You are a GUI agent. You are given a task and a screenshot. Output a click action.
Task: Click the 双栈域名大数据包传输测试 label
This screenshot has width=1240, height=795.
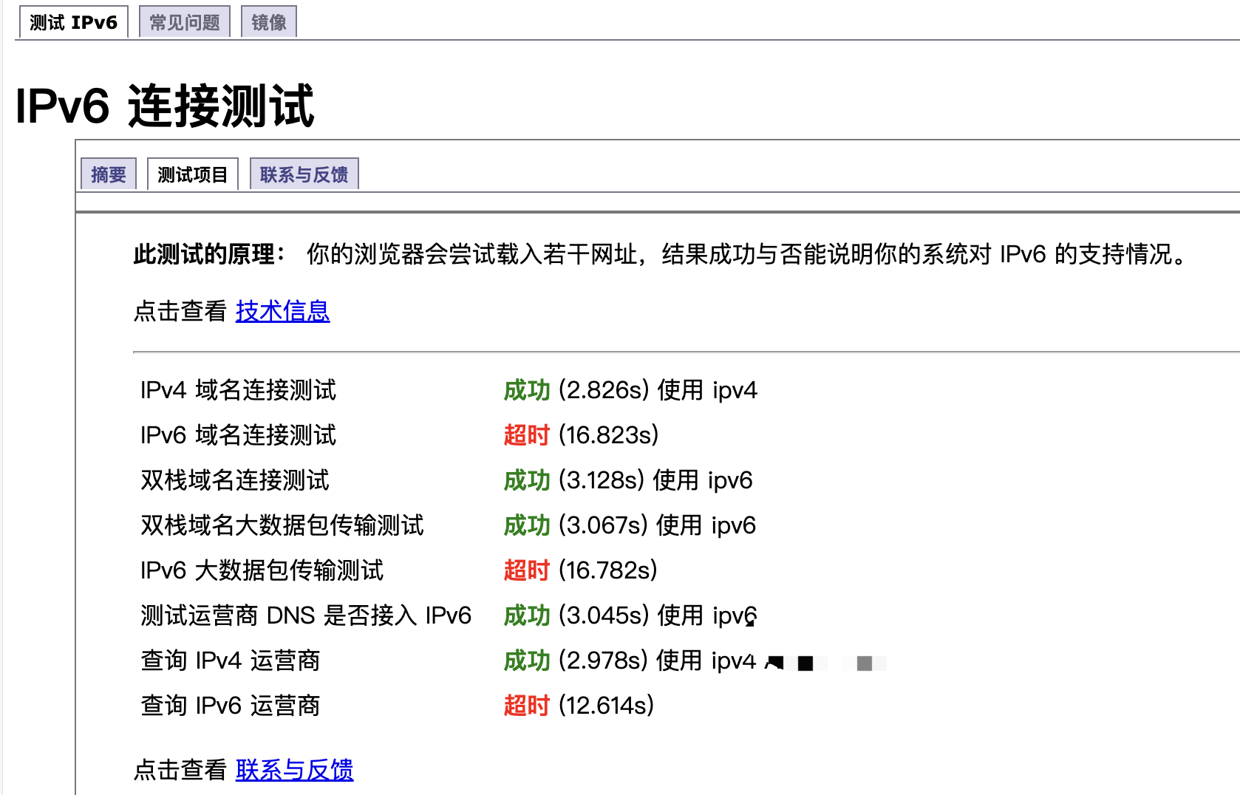(282, 525)
